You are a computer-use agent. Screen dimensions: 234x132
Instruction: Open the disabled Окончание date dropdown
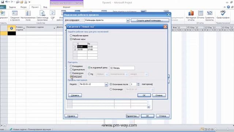[152, 89]
